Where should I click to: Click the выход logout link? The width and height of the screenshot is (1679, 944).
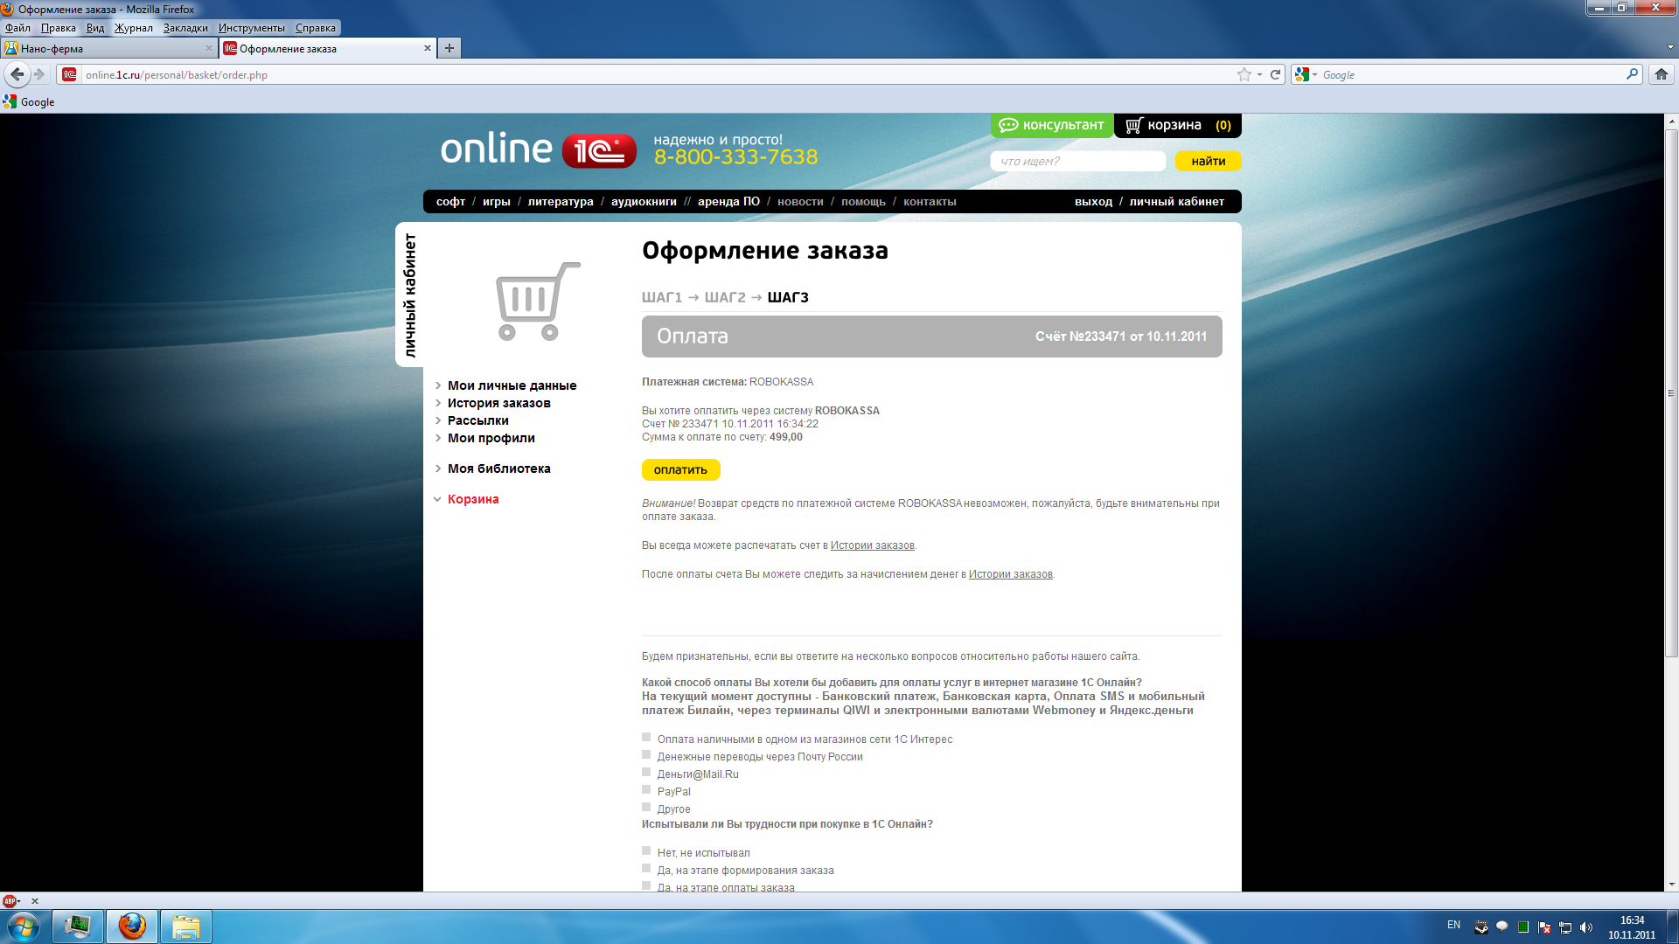click(x=1093, y=202)
